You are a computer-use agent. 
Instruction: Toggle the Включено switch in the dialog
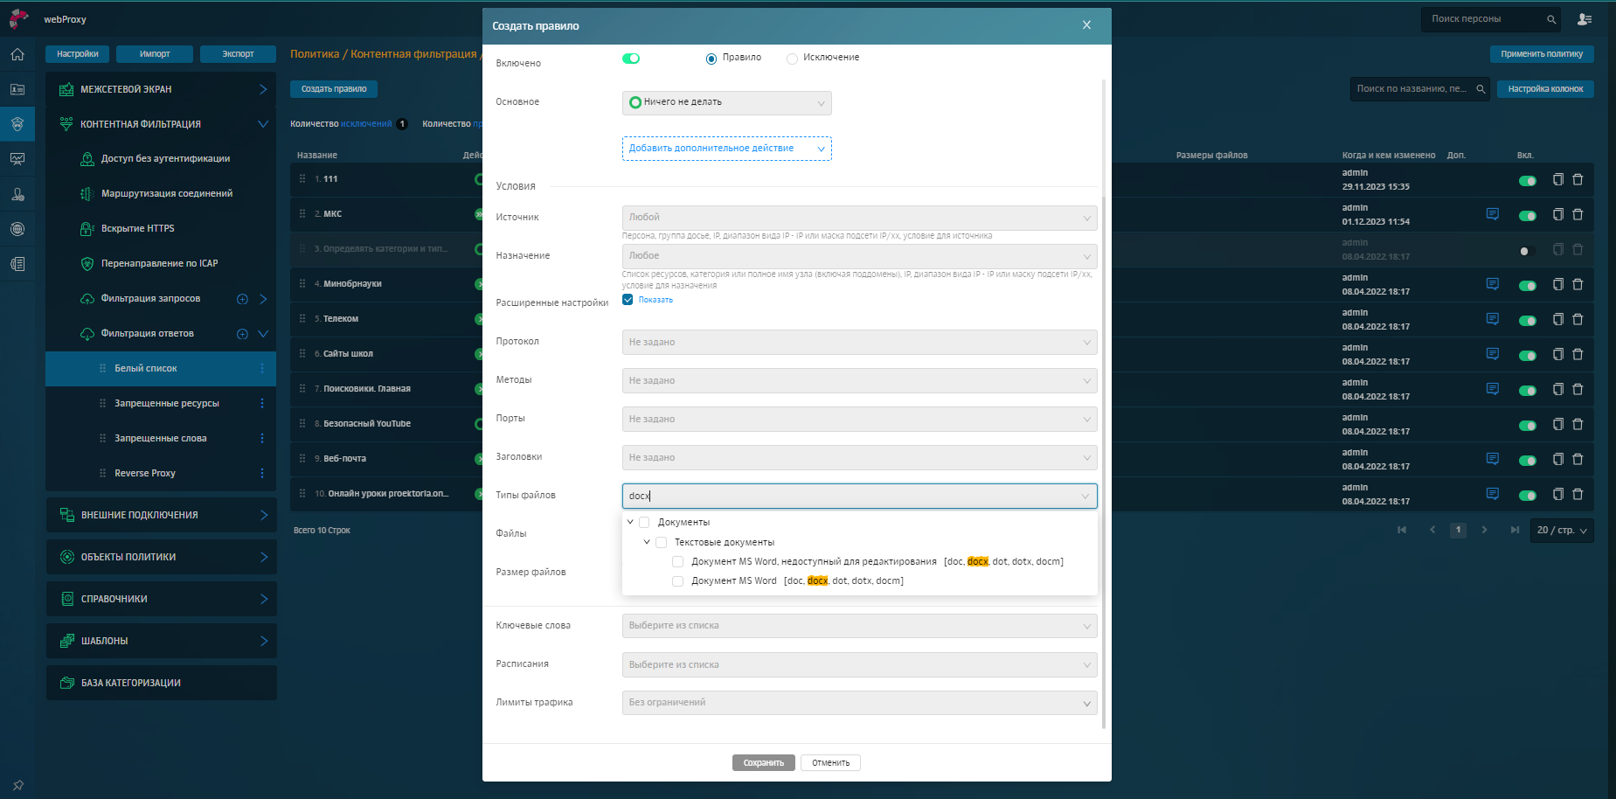631,59
